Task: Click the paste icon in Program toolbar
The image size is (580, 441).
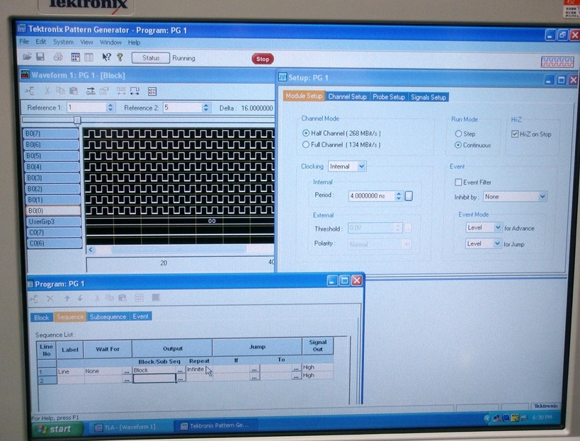Action: [x=123, y=298]
